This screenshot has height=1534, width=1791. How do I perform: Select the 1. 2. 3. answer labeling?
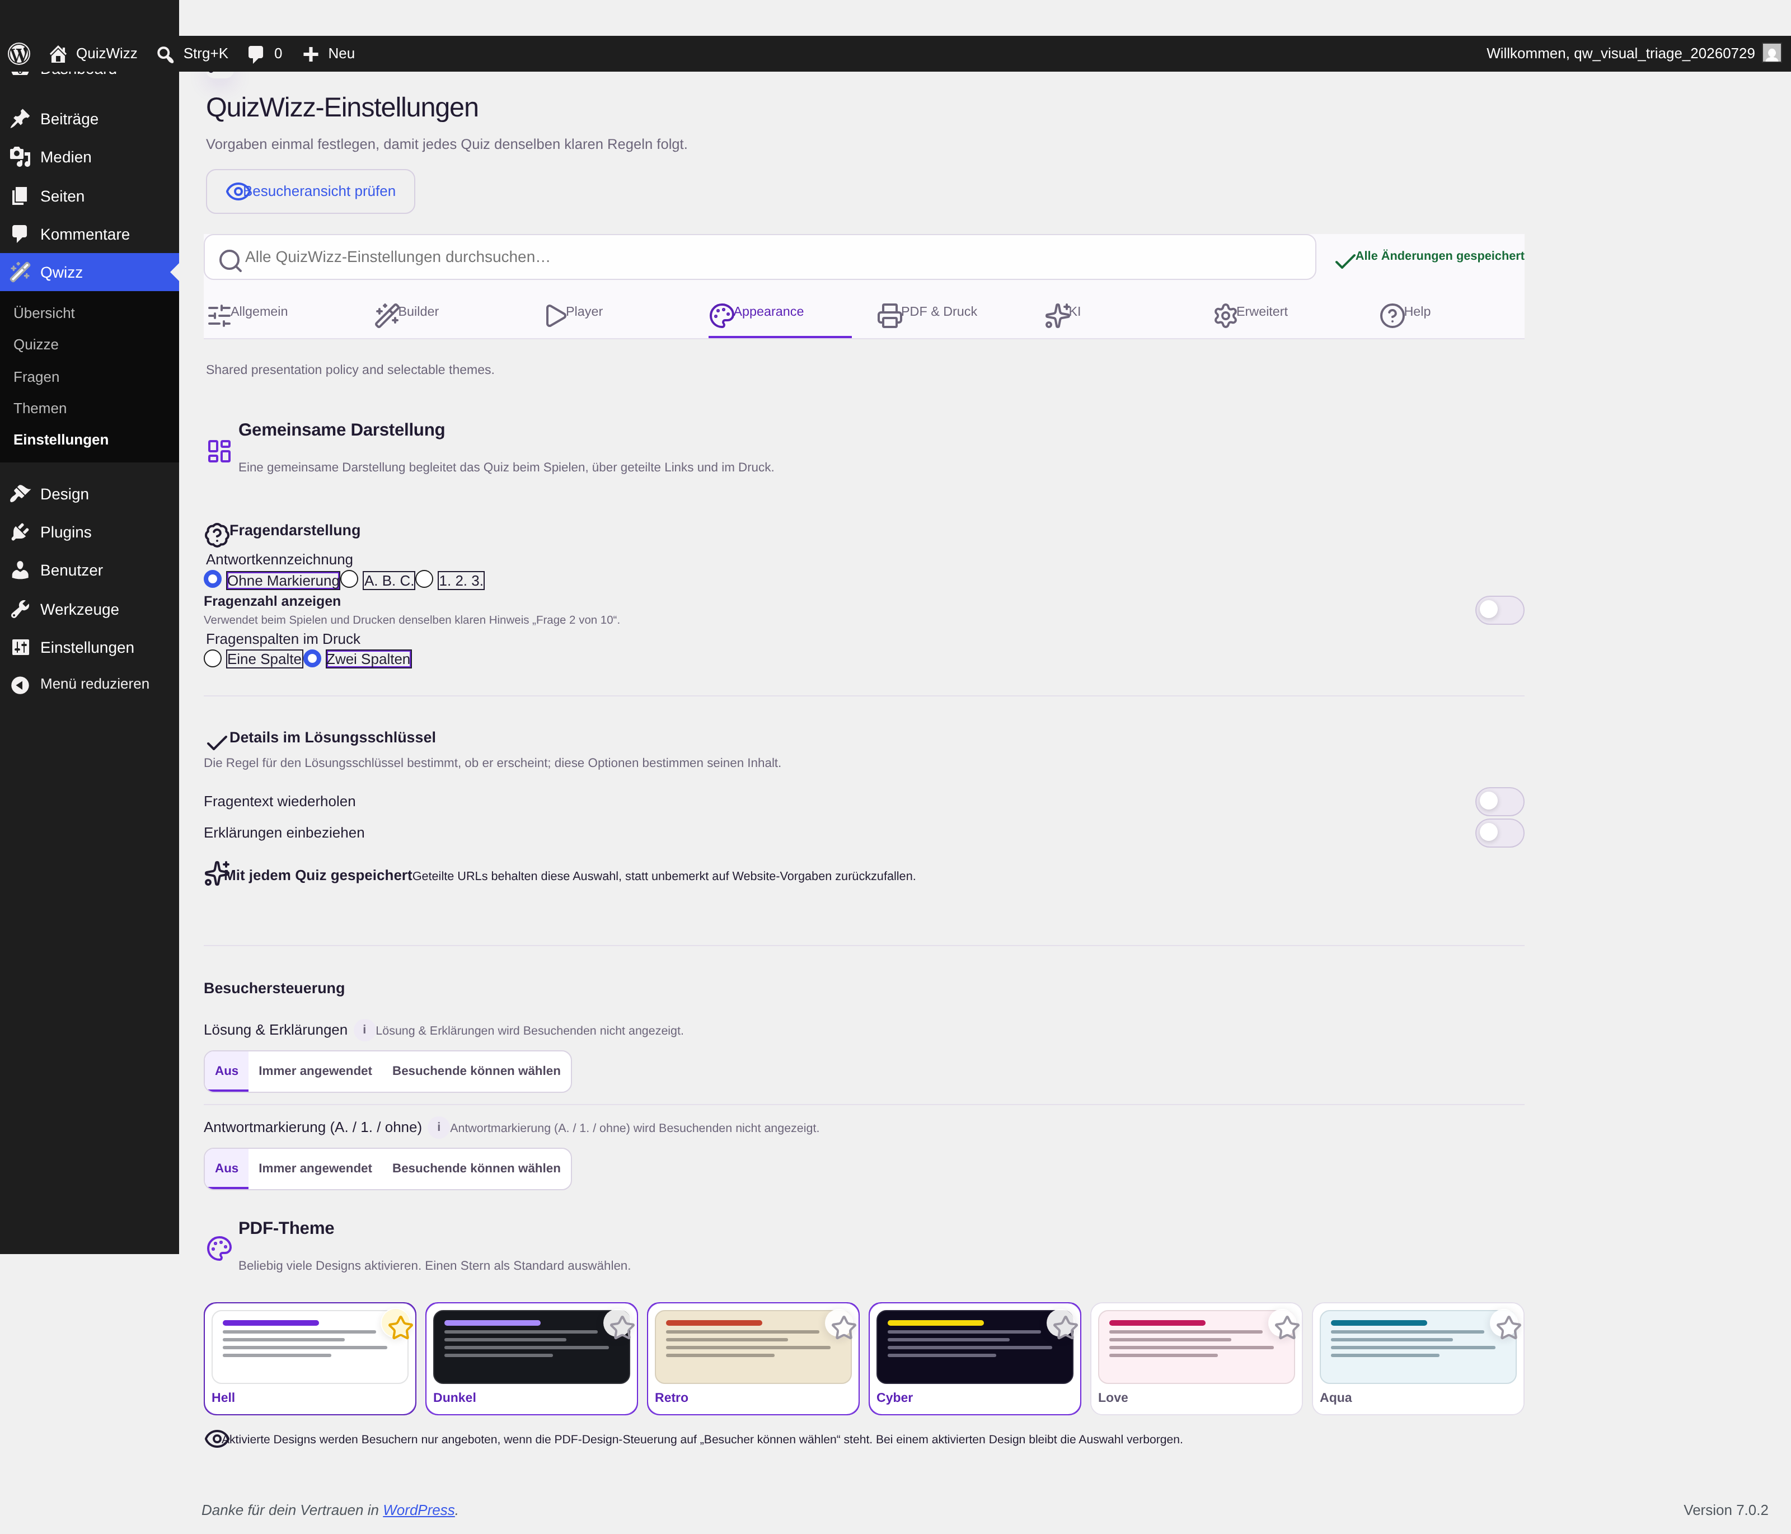(x=424, y=579)
